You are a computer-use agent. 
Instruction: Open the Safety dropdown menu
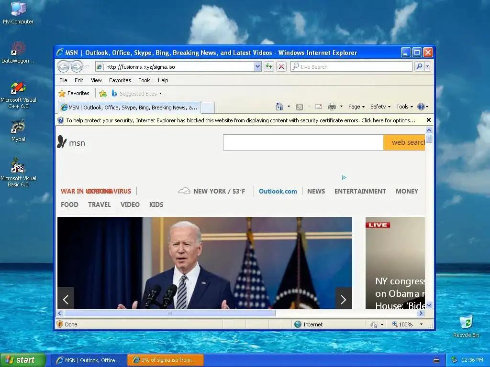[x=380, y=107]
